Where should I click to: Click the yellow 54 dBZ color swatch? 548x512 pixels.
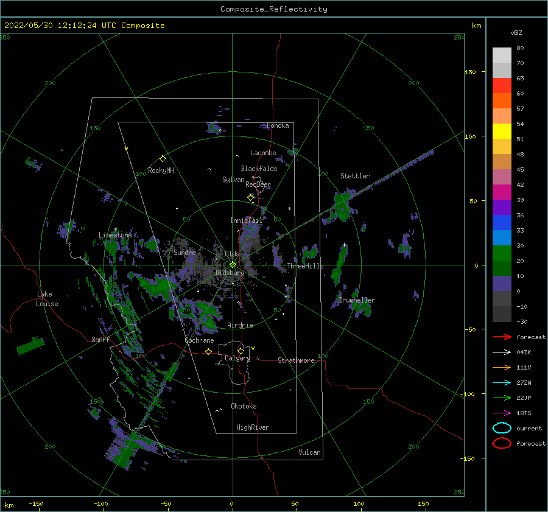coord(502,132)
